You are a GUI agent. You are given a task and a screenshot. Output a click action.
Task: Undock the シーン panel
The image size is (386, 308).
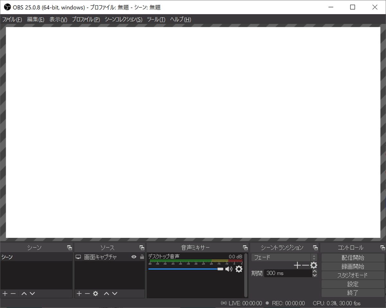(69, 247)
